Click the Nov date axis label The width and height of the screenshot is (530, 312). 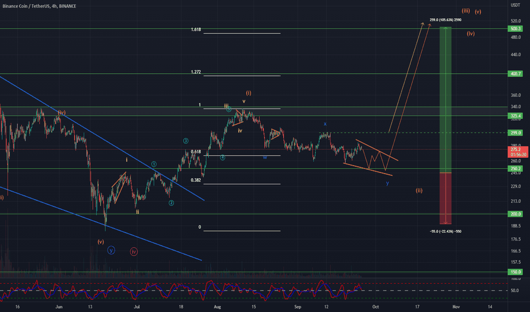pyautogui.click(x=456, y=307)
